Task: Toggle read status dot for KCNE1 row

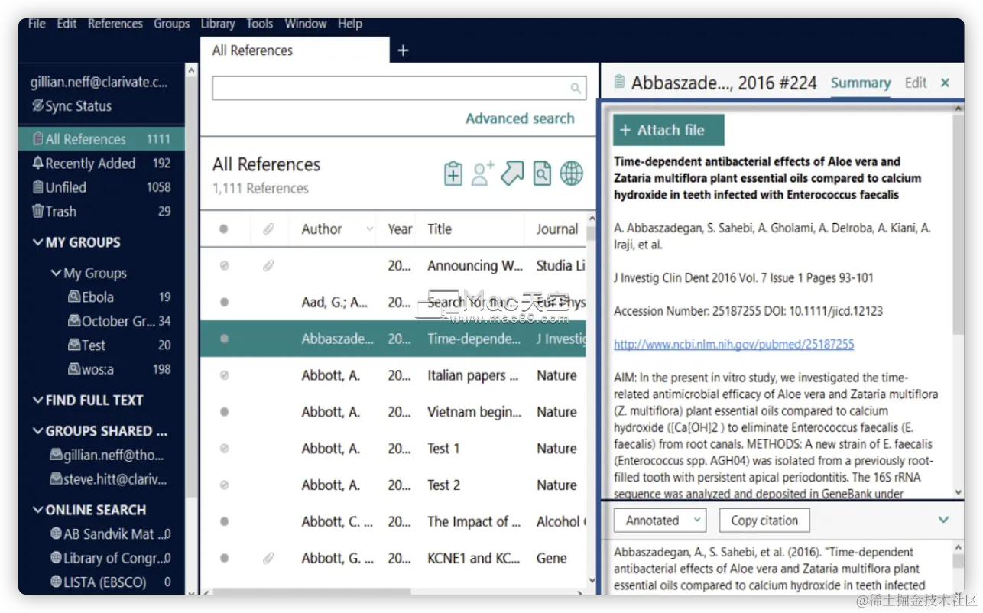Action: [224, 558]
